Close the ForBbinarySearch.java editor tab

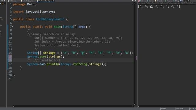[x=53, y=1]
